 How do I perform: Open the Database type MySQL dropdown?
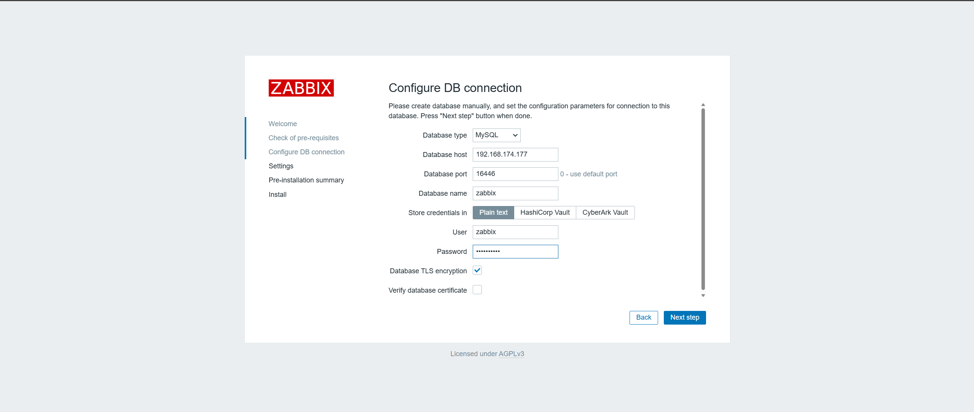(x=496, y=135)
